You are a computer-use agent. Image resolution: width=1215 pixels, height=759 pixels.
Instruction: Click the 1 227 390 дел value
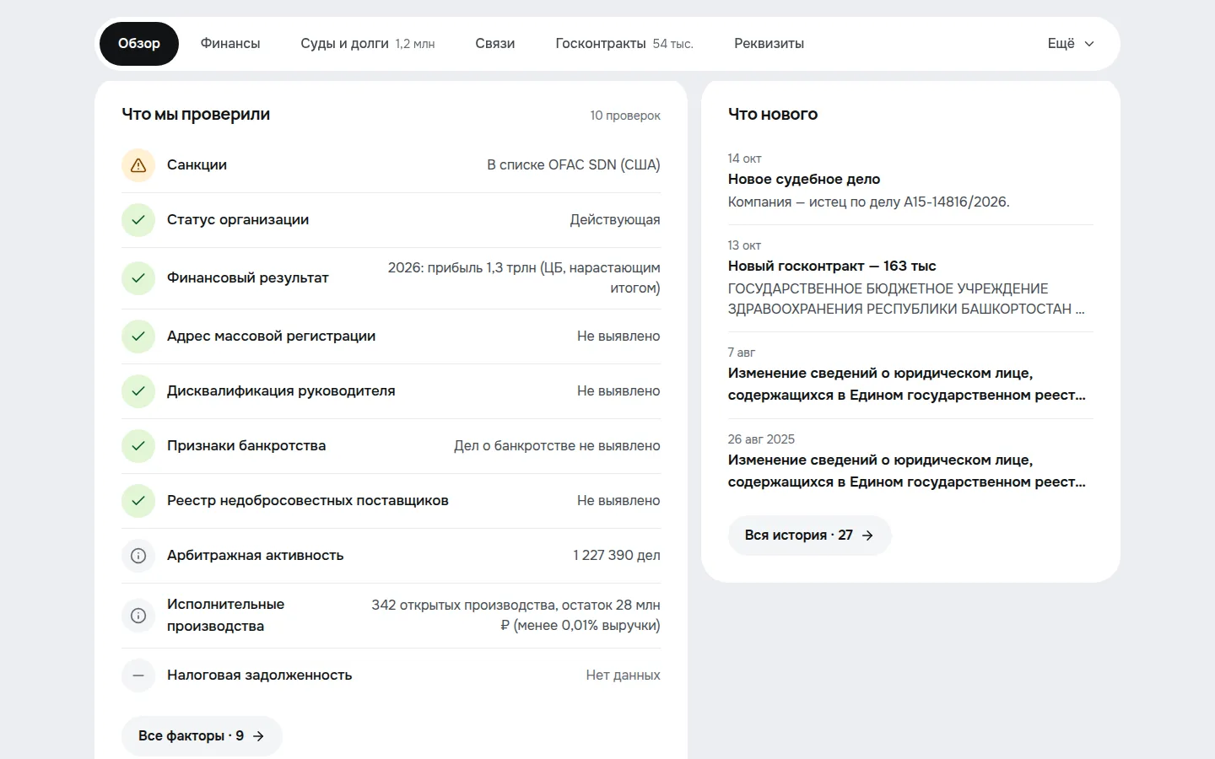pos(617,556)
